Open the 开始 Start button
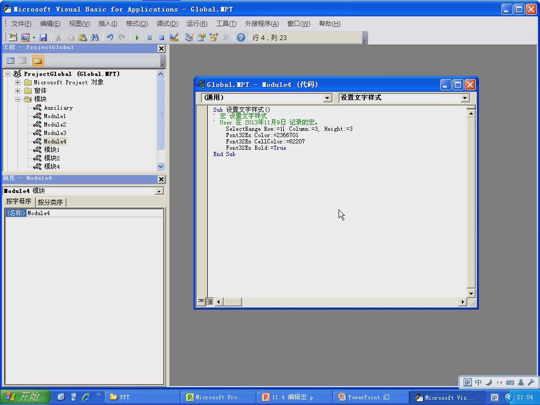Screen dimensions: 540x405 pos(25,397)
